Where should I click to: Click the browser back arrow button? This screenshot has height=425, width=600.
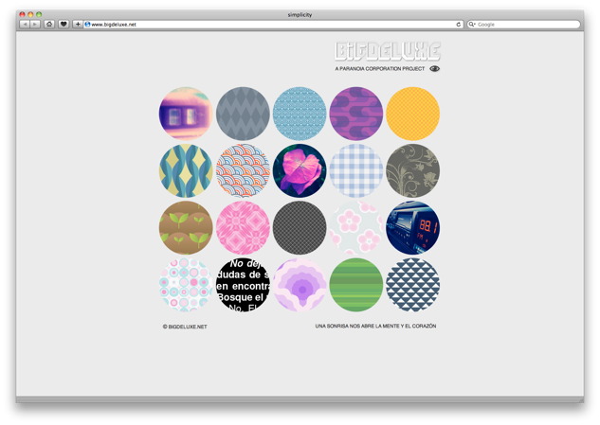point(24,24)
